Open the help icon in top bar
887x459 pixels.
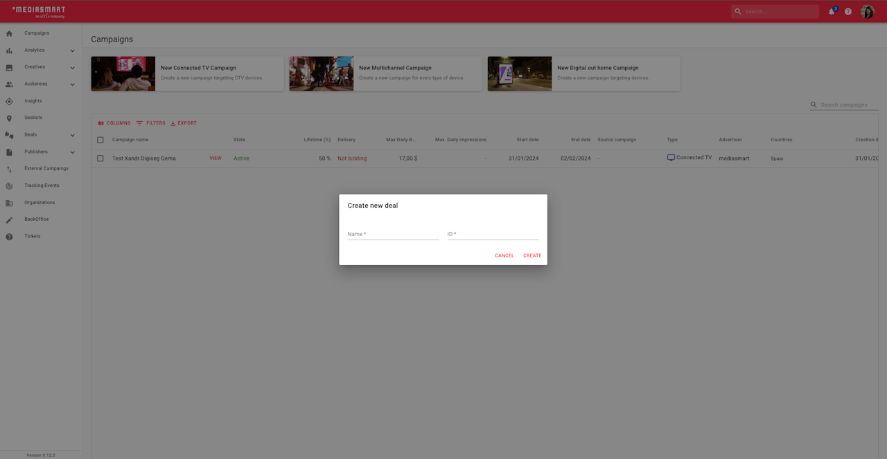848,12
